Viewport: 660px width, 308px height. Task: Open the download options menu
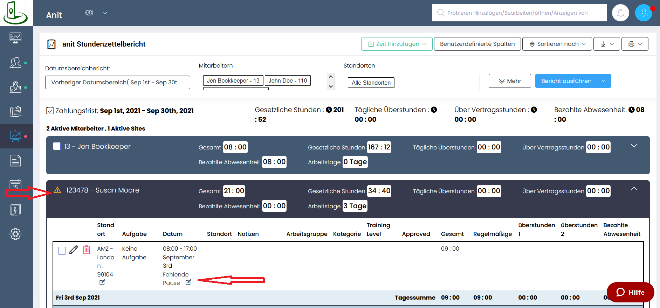click(606, 44)
